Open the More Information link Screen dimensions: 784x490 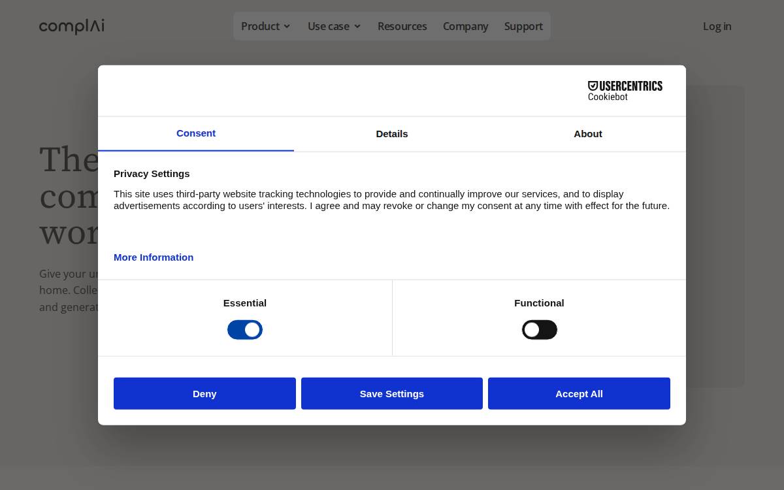point(154,257)
